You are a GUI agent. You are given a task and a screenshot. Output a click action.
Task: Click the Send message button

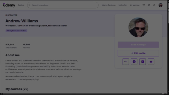pos(138,45)
